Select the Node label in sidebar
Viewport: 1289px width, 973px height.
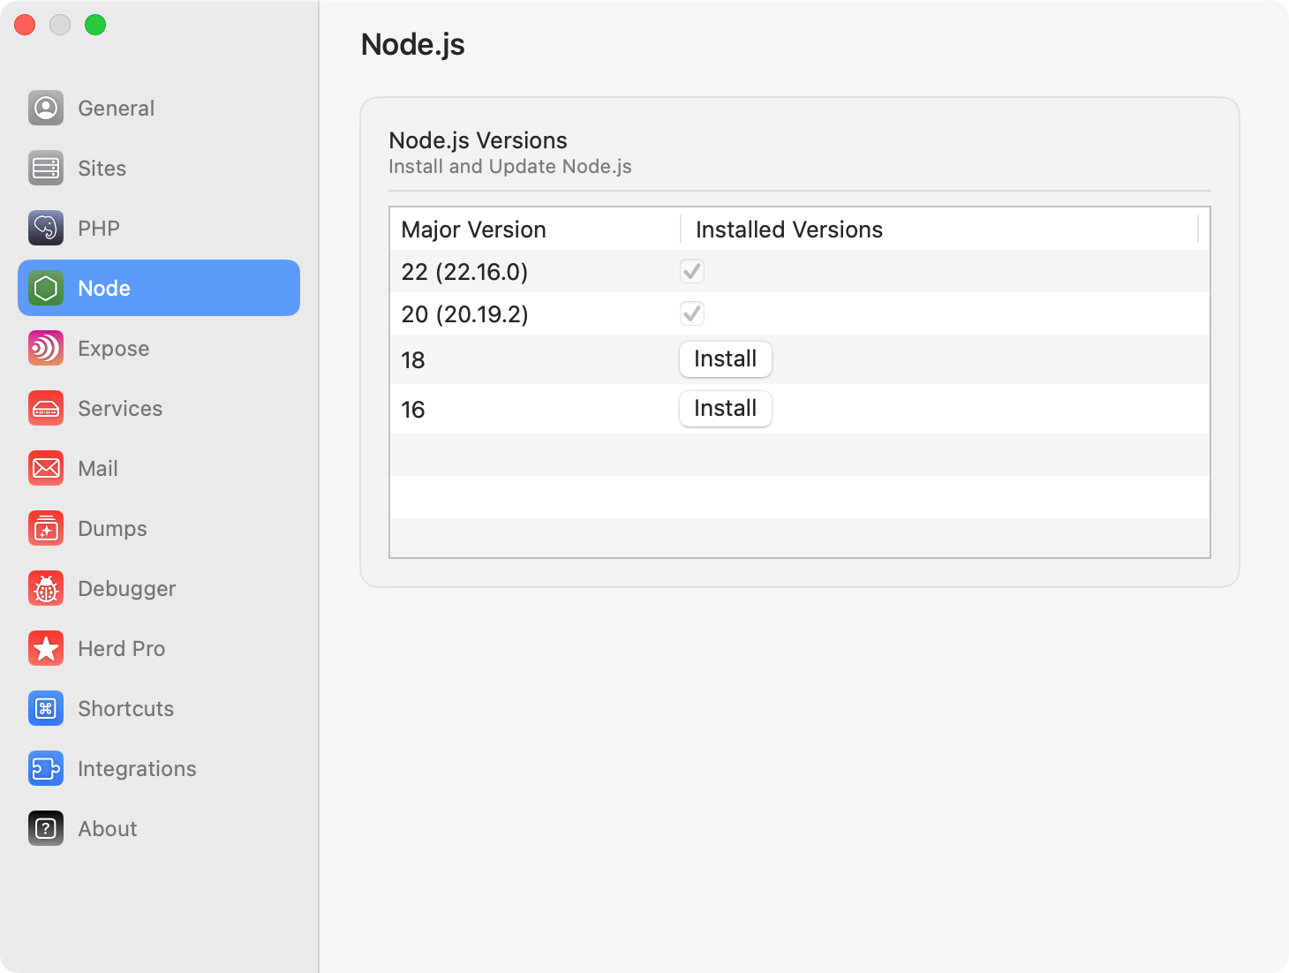click(104, 289)
